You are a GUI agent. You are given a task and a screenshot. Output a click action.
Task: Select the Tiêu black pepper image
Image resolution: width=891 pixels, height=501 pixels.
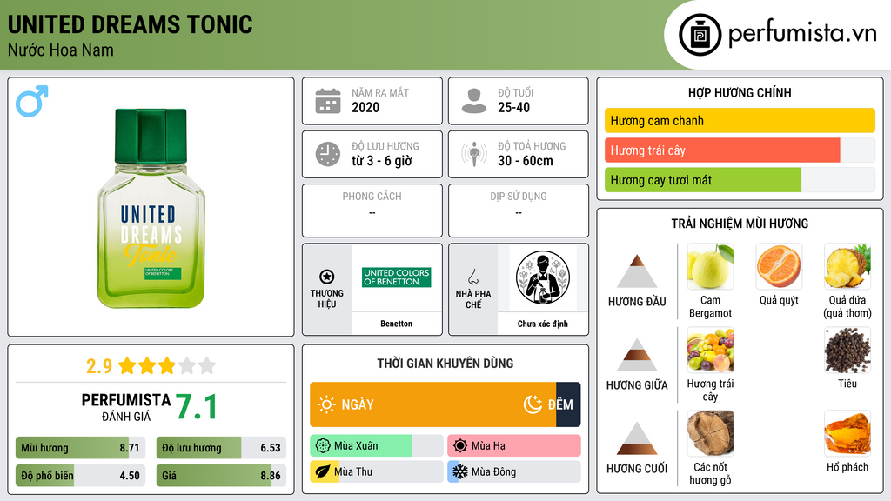(x=847, y=350)
